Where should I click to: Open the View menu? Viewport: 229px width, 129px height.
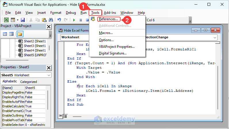point(29,13)
